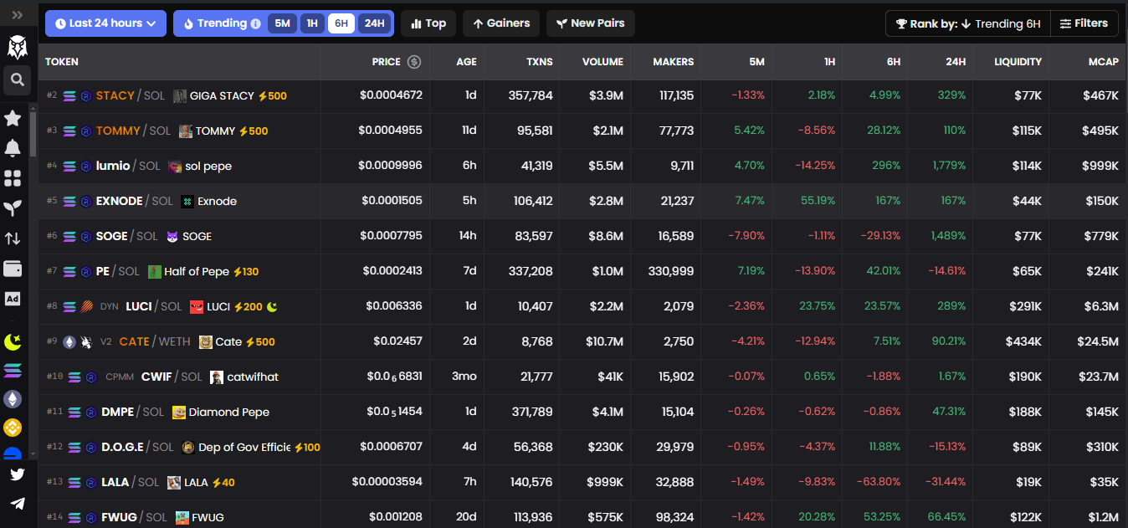Open the Rank by Trending 6H dropdown
The height and width of the screenshot is (528, 1128).
[966, 23]
